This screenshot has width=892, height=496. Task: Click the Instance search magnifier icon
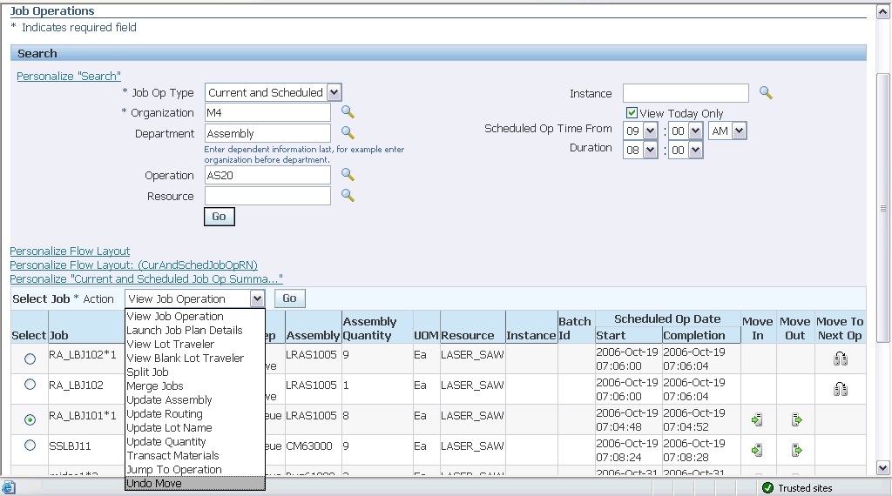pyautogui.click(x=766, y=93)
